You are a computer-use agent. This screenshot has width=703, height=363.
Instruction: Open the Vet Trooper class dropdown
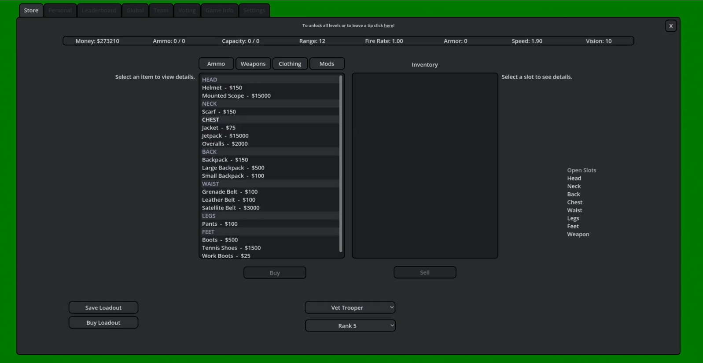point(350,308)
